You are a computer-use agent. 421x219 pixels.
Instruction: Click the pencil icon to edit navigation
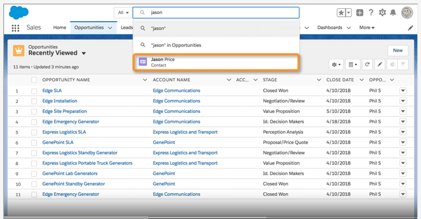(410, 28)
